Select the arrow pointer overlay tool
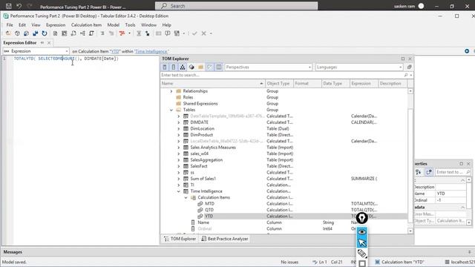The image size is (475, 267). coord(362,243)
